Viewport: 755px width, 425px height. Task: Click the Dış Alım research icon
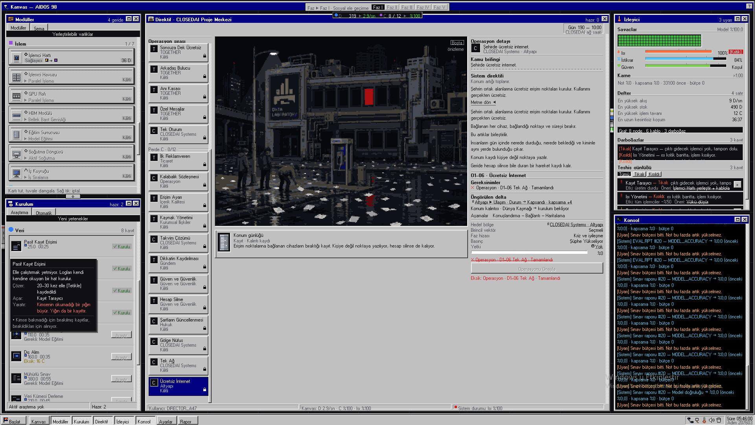[17, 356]
